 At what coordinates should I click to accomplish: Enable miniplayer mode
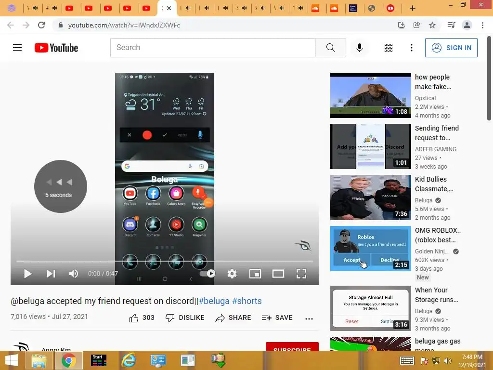click(255, 274)
